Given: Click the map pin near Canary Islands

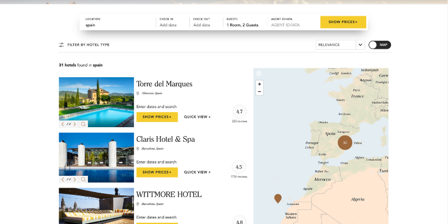Looking at the screenshot, I should pyautogui.click(x=277, y=198).
